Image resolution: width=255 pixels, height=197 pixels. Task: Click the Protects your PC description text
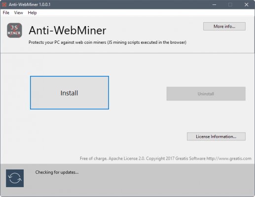108,42
